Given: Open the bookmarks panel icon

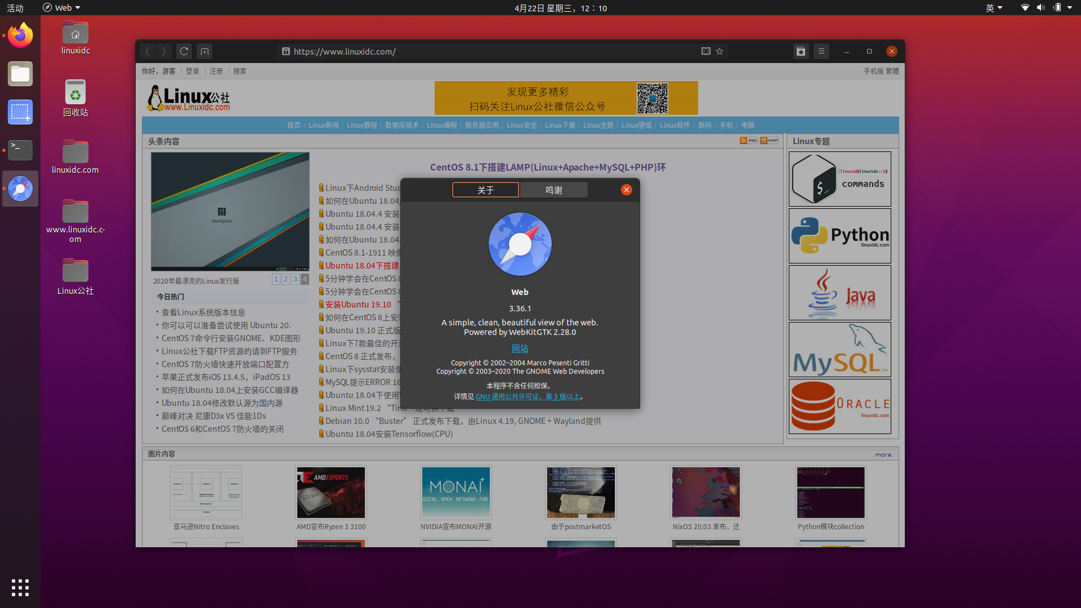Looking at the screenshot, I should click(801, 51).
